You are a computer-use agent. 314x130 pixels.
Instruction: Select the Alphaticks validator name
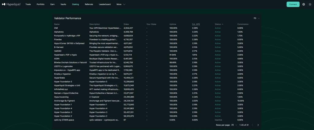click(x=59, y=32)
